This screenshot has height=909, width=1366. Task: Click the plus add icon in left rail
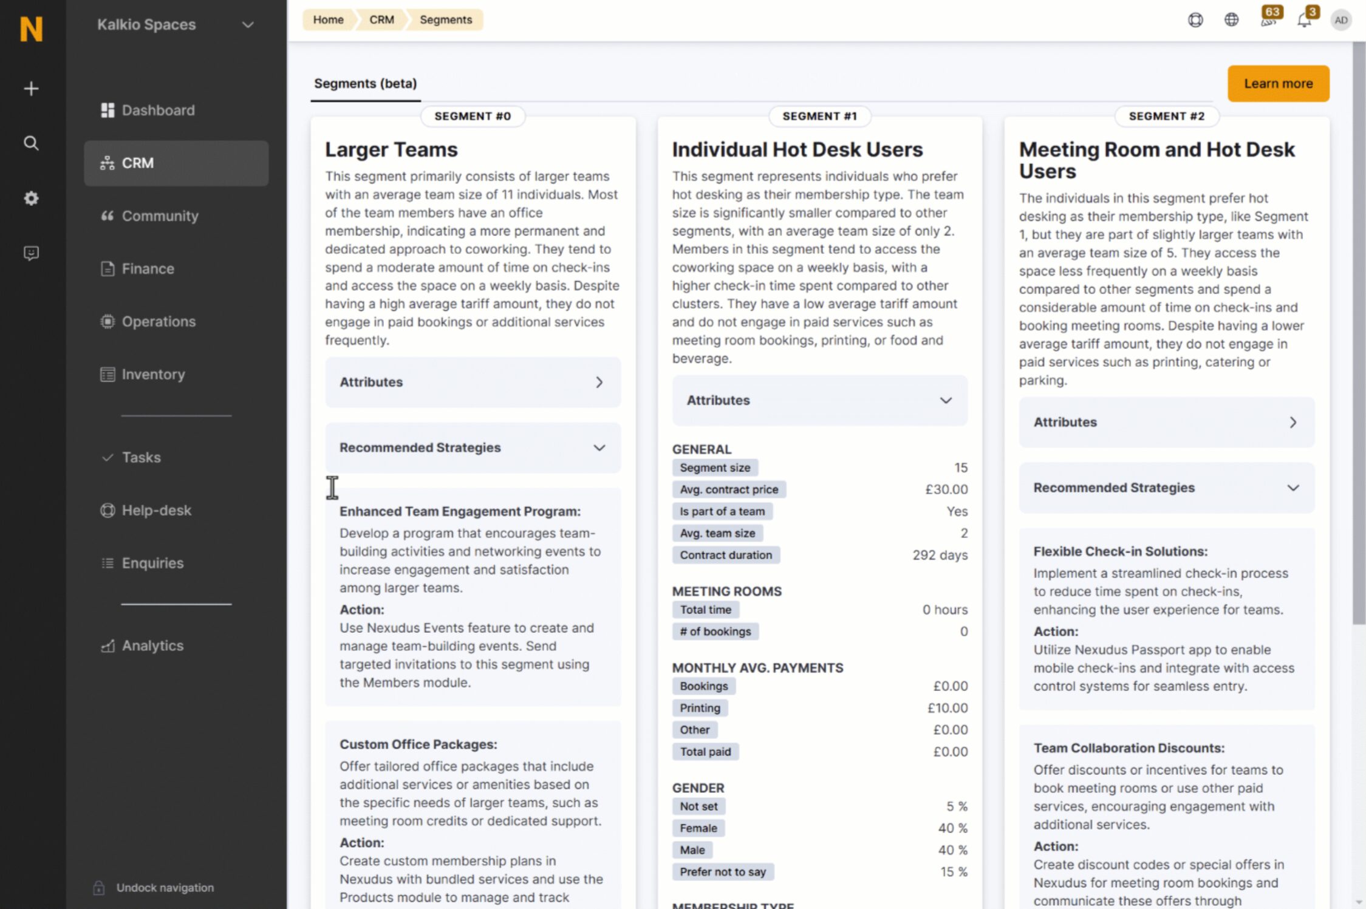(x=31, y=89)
